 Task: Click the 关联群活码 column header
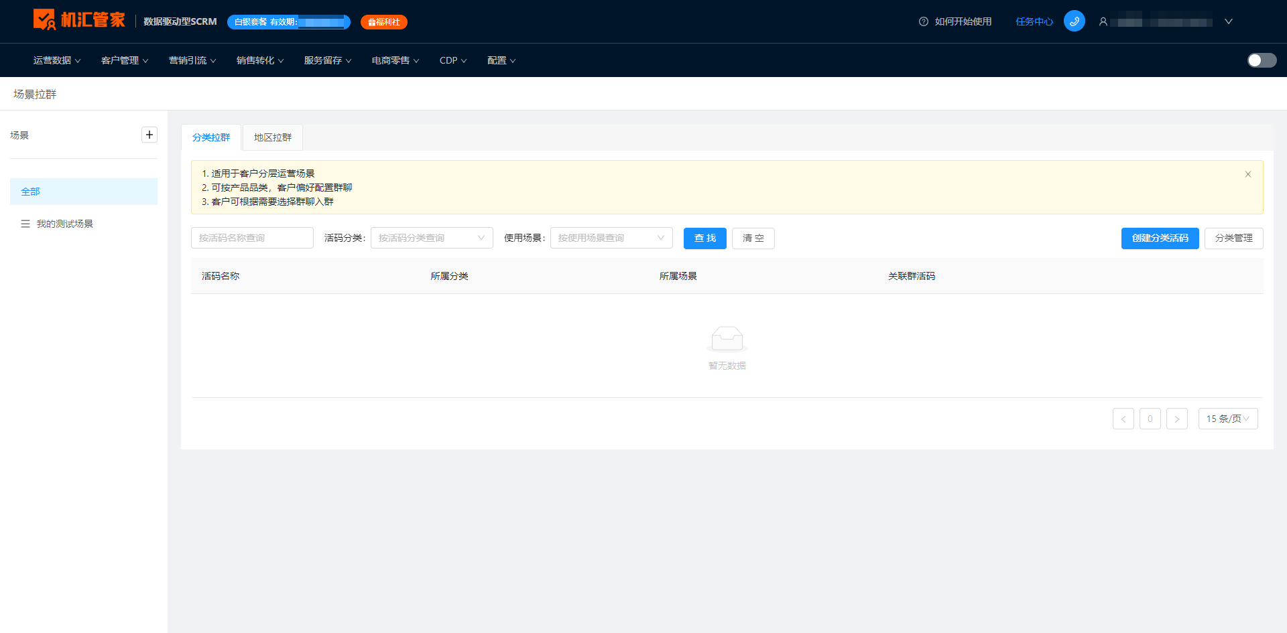[912, 276]
